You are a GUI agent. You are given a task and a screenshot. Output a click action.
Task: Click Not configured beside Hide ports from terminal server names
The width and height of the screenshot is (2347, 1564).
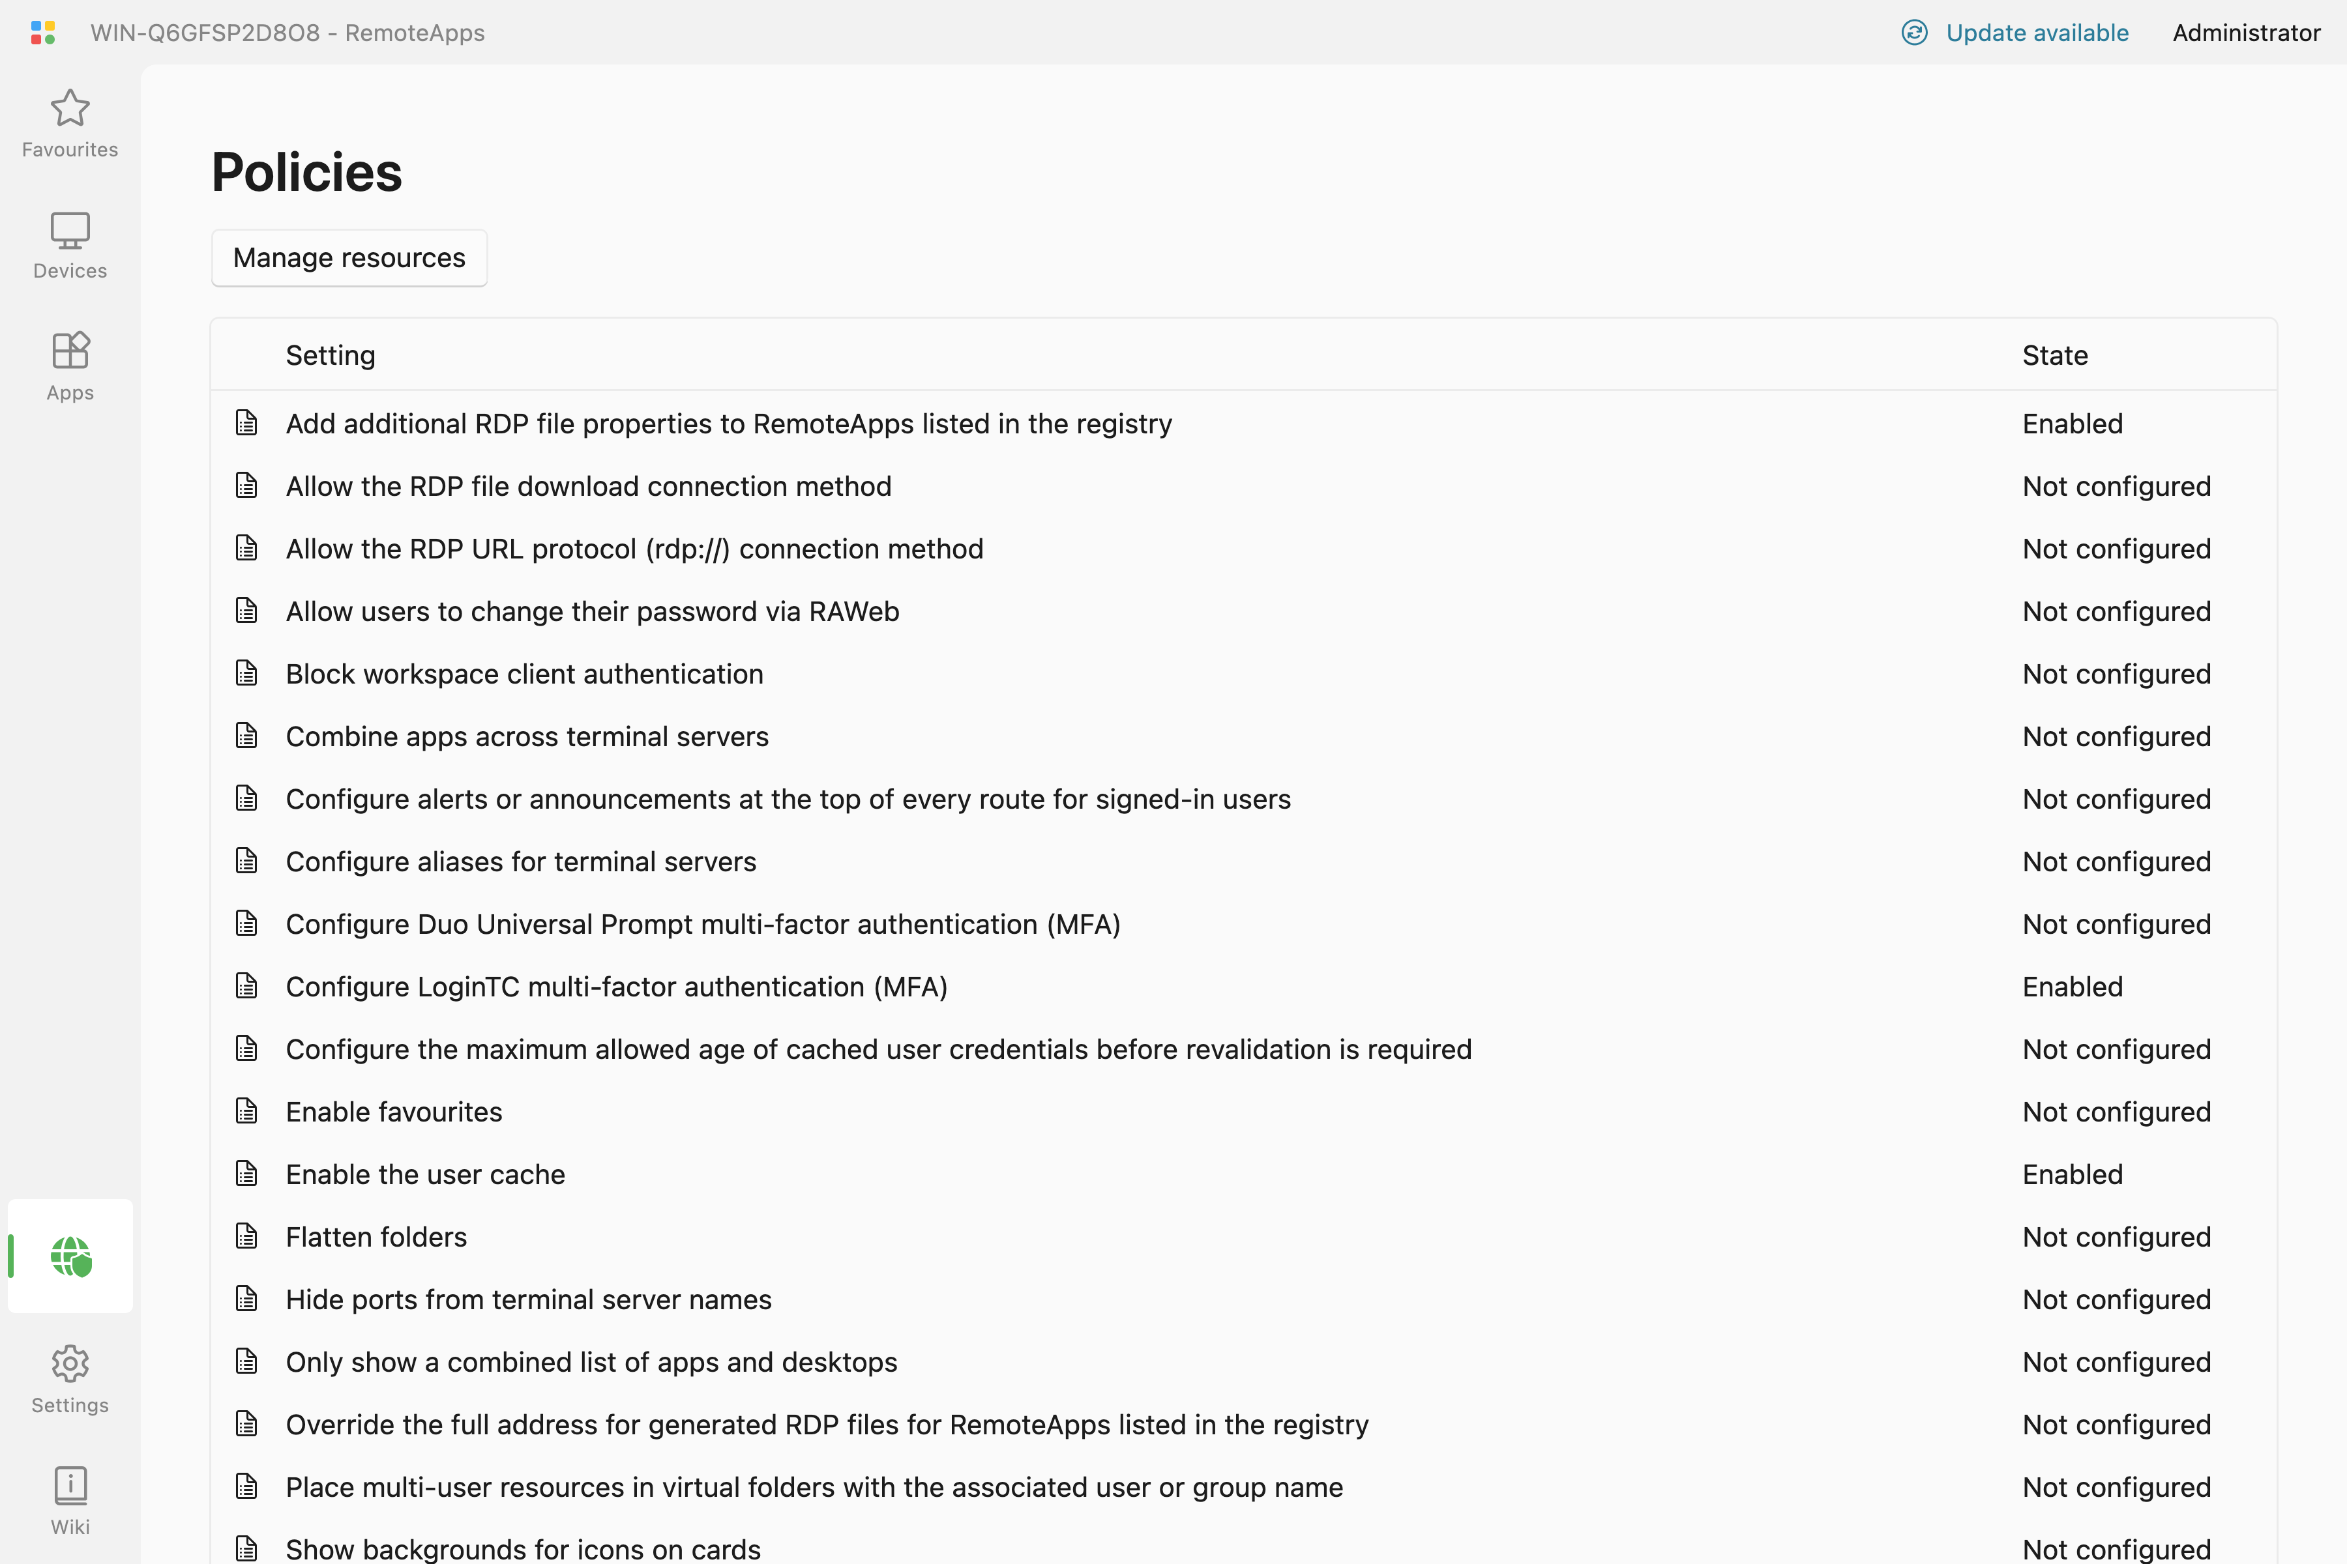(x=2118, y=1299)
